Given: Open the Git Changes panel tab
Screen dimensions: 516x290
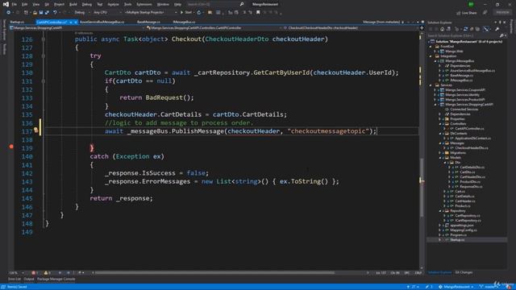Looking at the screenshot, I should [464, 272].
